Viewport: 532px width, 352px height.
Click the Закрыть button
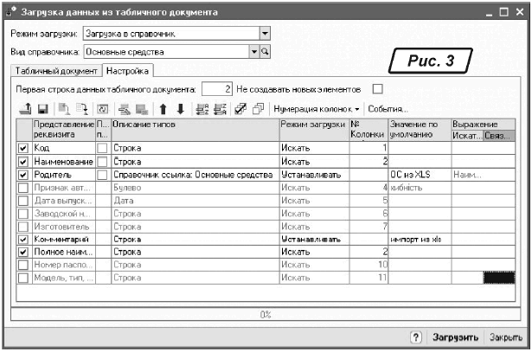click(505, 336)
